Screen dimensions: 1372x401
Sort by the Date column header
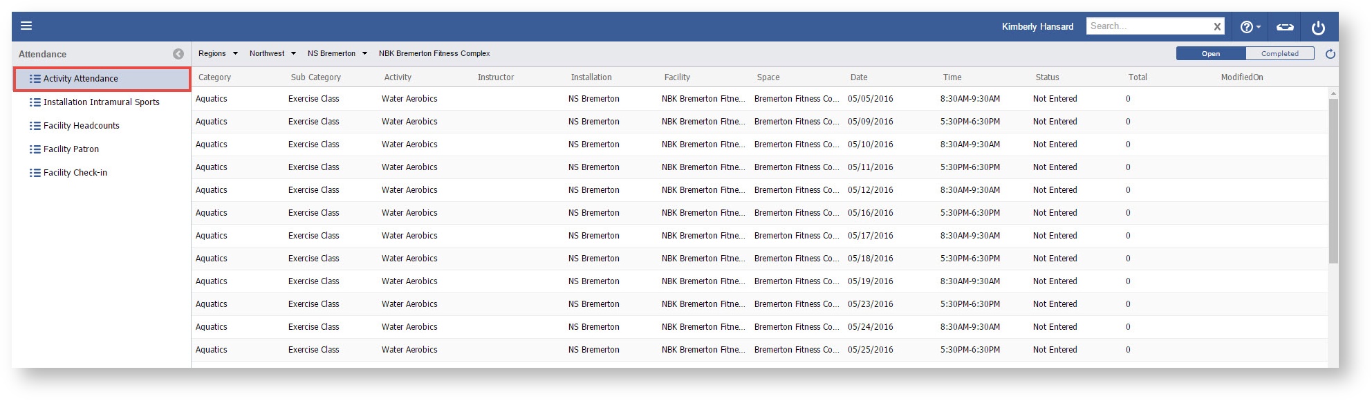[859, 77]
